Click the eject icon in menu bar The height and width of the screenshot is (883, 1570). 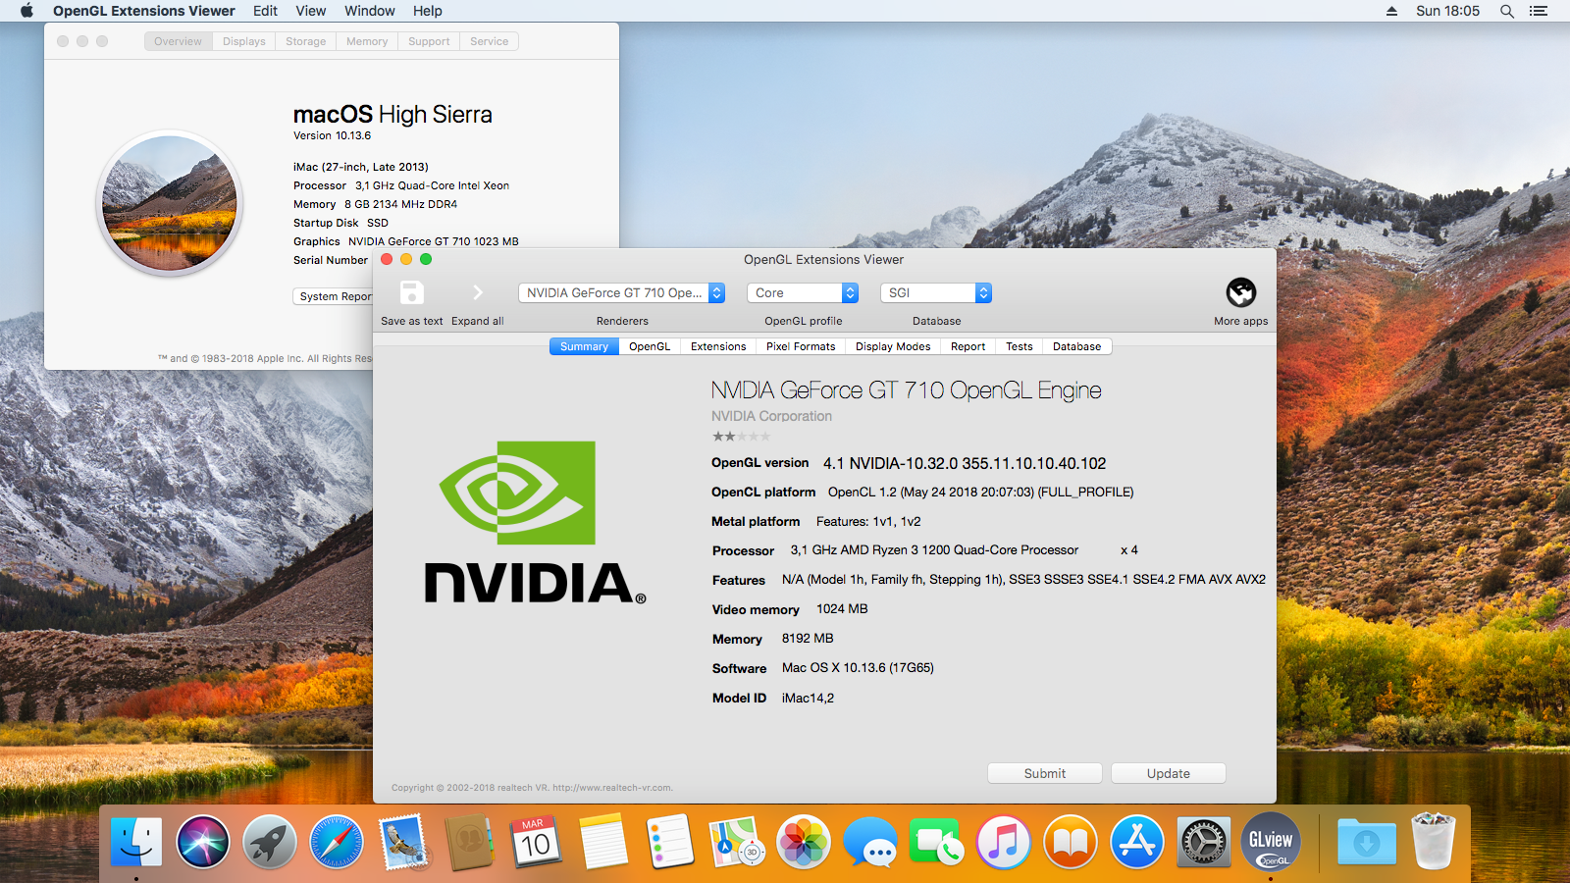[x=1391, y=11]
